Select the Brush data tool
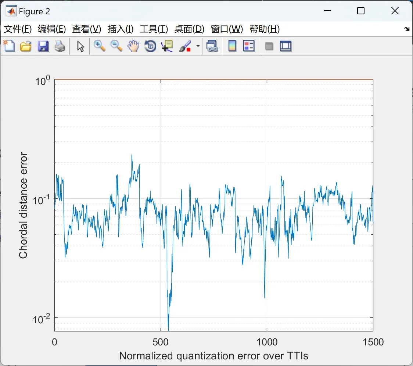The height and width of the screenshot is (366, 413). pos(185,46)
